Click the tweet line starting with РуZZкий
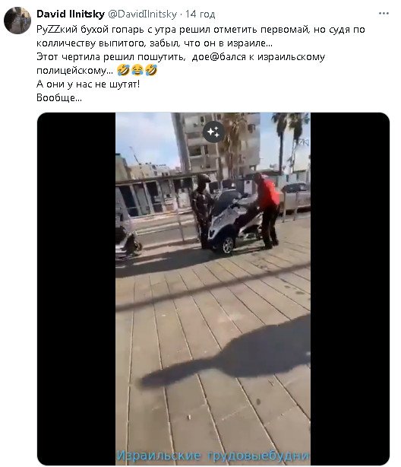The height and width of the screenshot is (467, 401). pos(200,30)
